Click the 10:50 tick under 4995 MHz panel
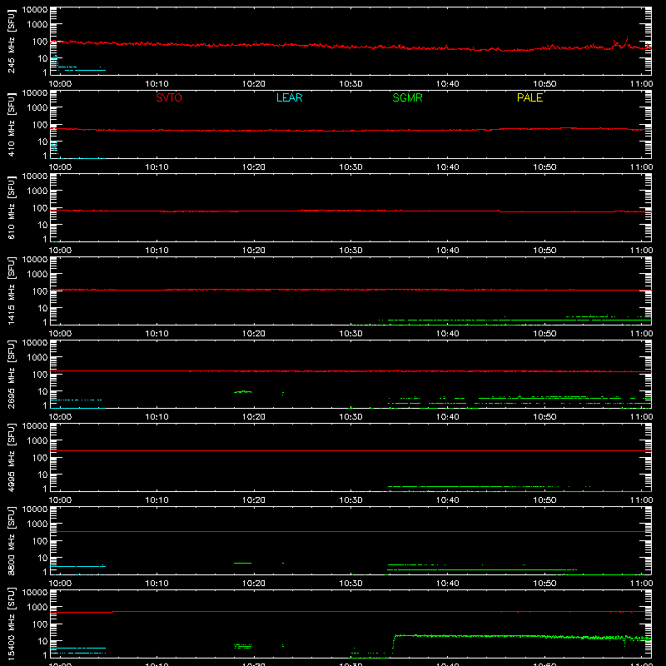 point(544,500)
